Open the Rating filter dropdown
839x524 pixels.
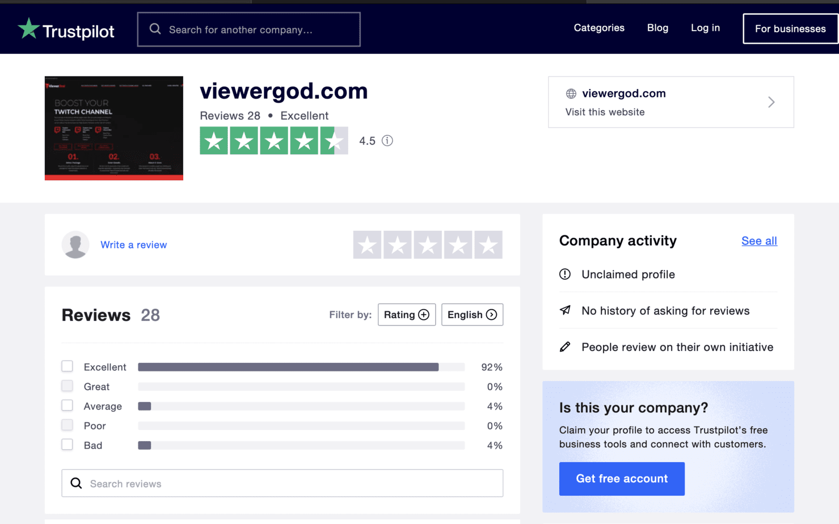[x=407, y=315]
